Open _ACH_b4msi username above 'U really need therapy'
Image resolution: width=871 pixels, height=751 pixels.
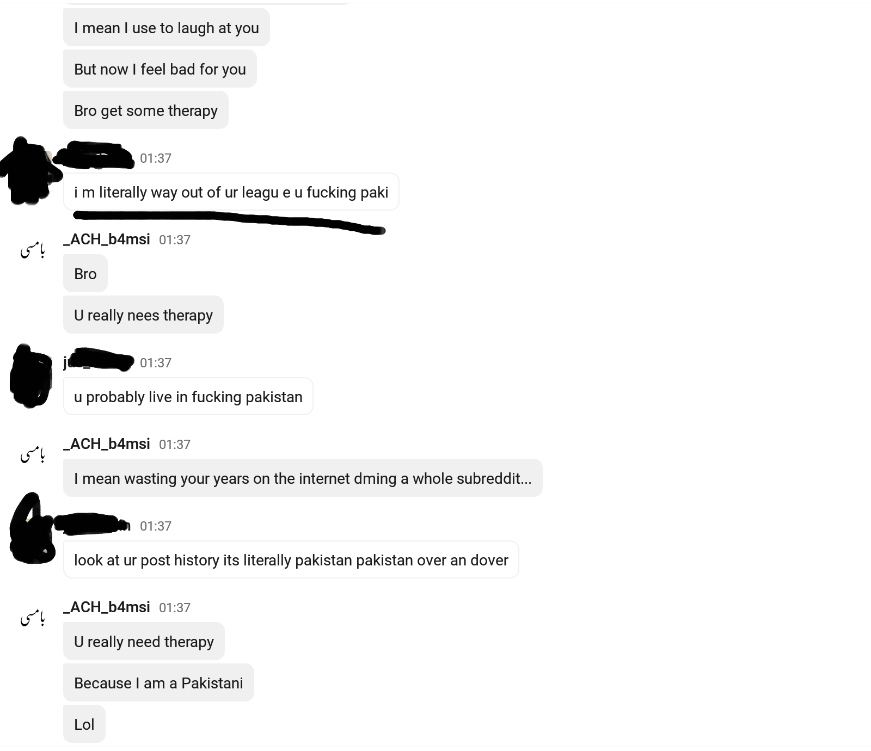pyautogui.click(x=107, y=607)
